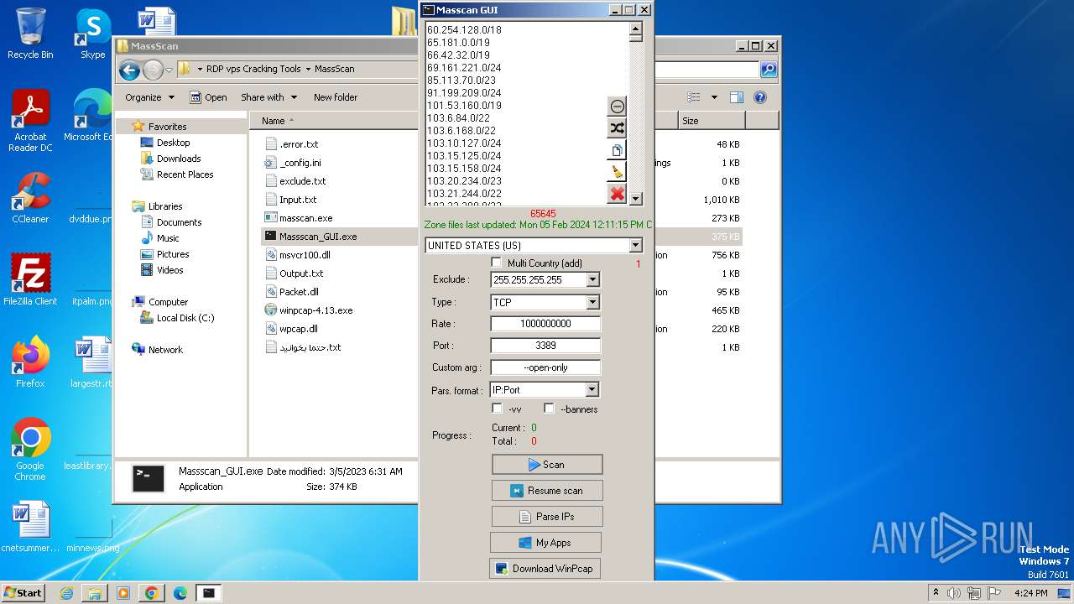Open the Explorer help icon
Image resolution: width=1074 pixels, height=604 pixels.
pyautogui.click(x=760, y=97)
